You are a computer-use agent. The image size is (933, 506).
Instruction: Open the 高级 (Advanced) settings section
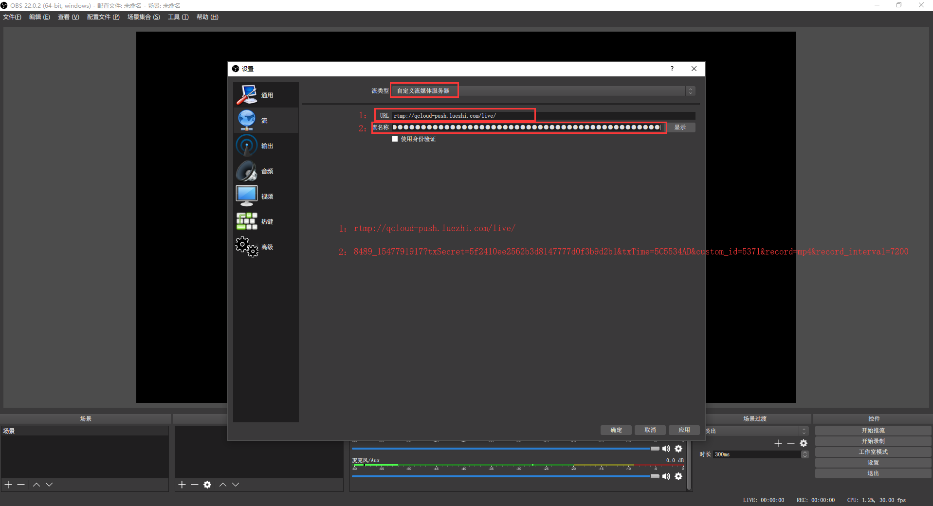(x=266, y=247)
